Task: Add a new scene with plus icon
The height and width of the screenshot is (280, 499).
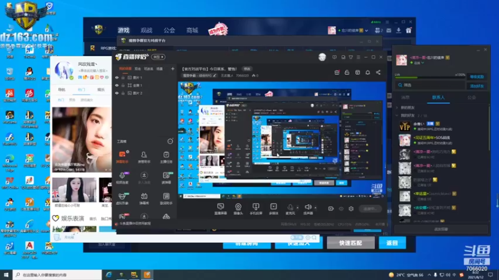Action: [x=173, y=68]
